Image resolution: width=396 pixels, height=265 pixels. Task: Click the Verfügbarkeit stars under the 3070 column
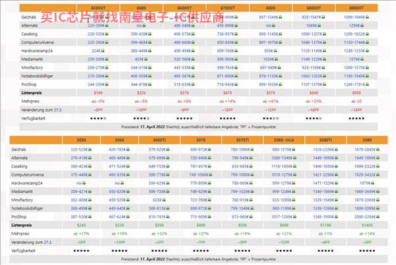coord(201,250)
